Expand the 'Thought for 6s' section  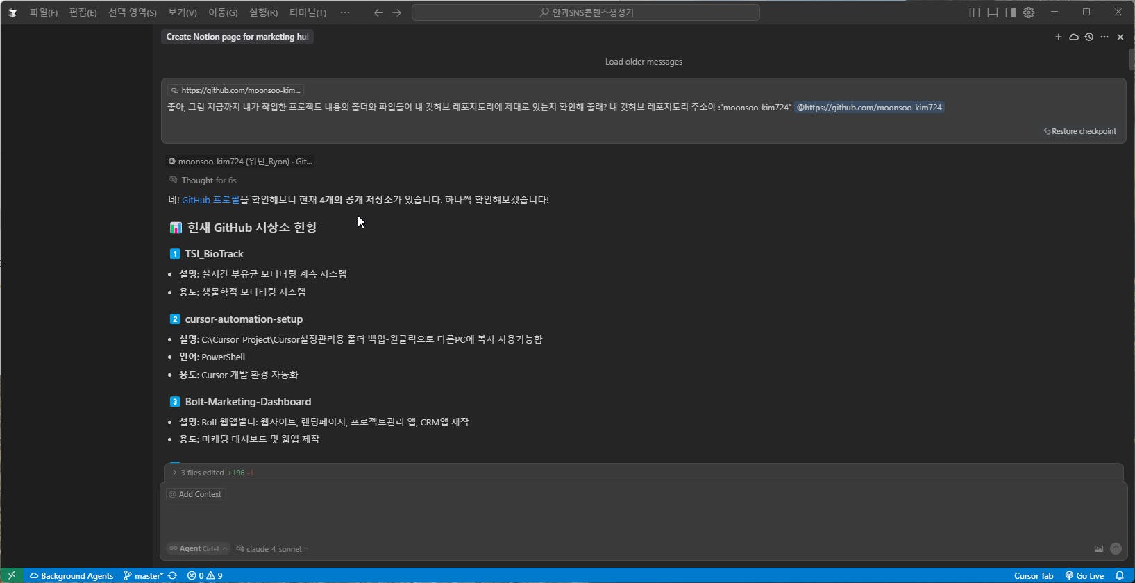(203, 180)
